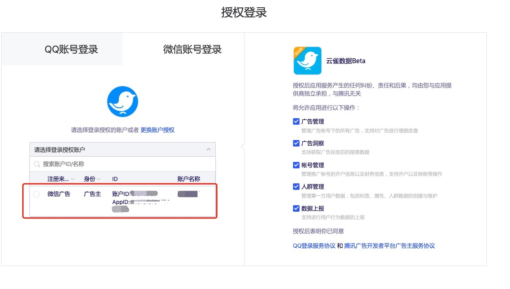Viewport: 510px width, 289px height.
Task: Click the 云雀数据Beta app icon
Action: tap(307, 61)
